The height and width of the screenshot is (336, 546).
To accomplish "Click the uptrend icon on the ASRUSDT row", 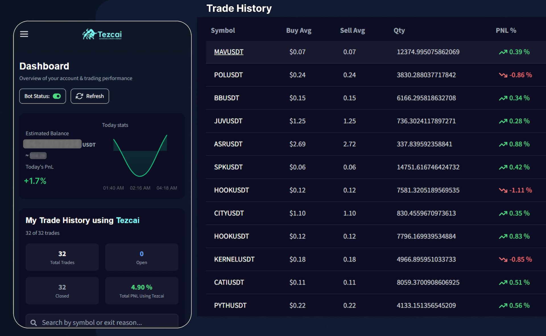I will pyautogui.click(x=503, y=144).
